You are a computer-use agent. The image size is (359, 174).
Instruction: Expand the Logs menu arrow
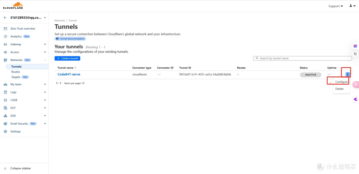[45, 92]
